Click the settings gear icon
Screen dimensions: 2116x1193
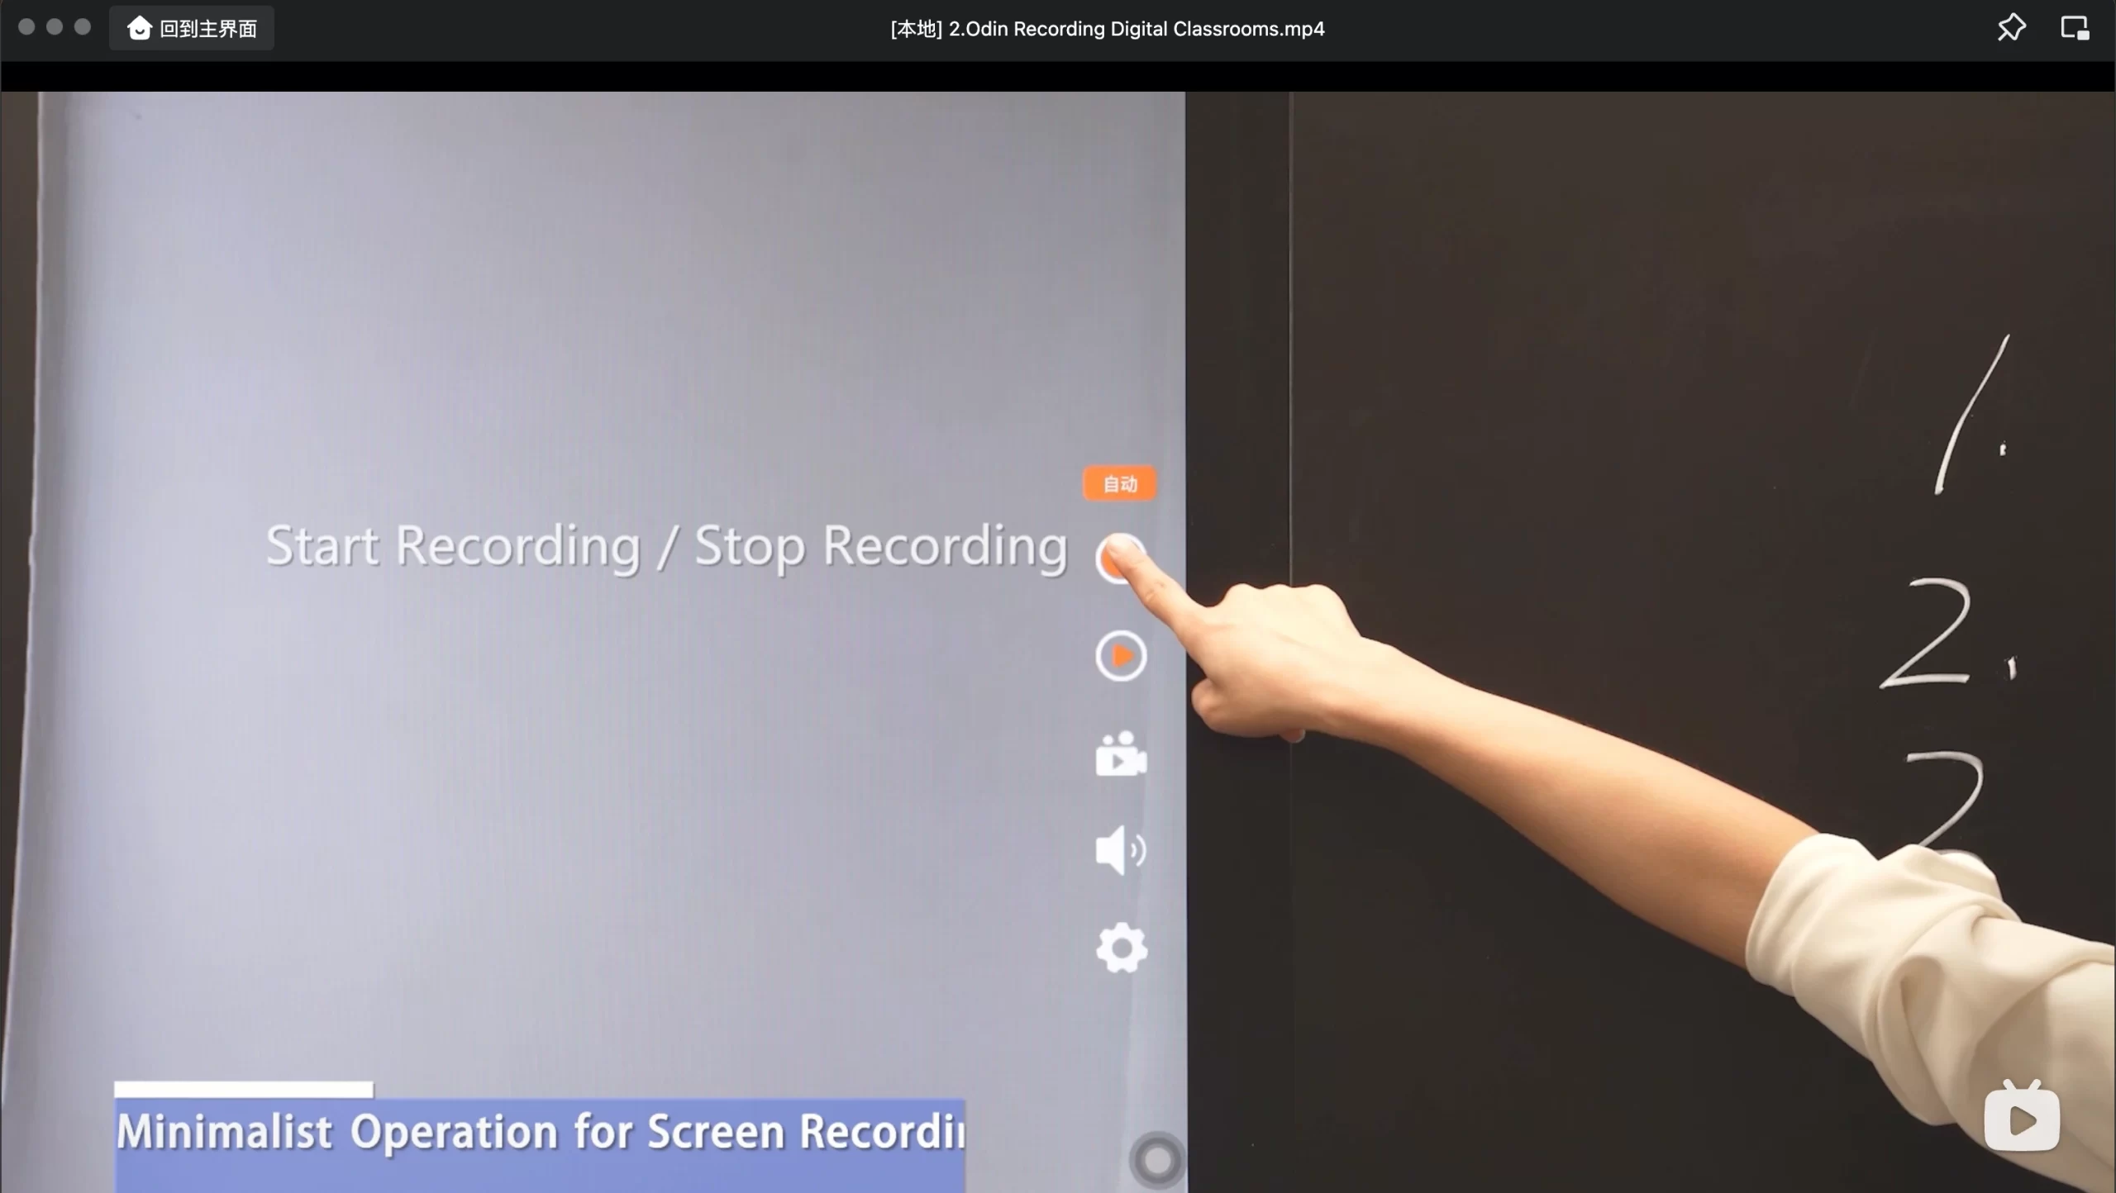pos(1119,948)
